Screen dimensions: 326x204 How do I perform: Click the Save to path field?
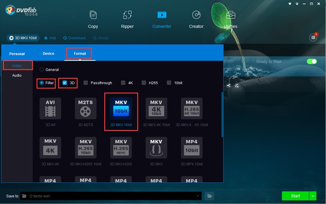[x=111, y=196]
